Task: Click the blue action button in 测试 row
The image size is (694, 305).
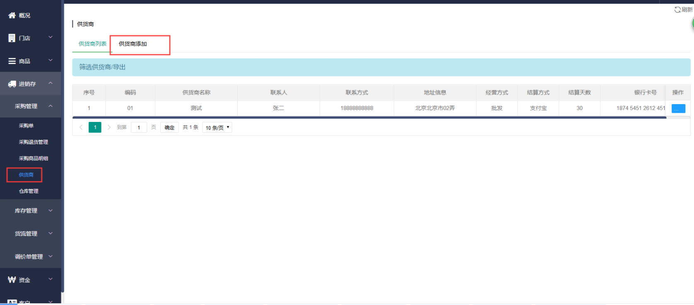Action: pos(678,108)
